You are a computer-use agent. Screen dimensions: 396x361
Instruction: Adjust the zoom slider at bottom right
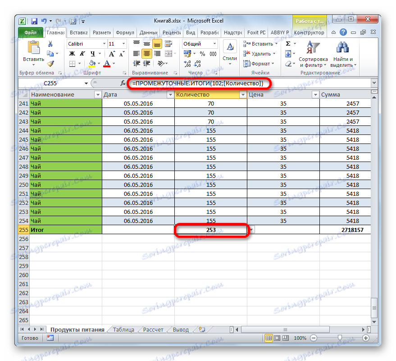340,338
